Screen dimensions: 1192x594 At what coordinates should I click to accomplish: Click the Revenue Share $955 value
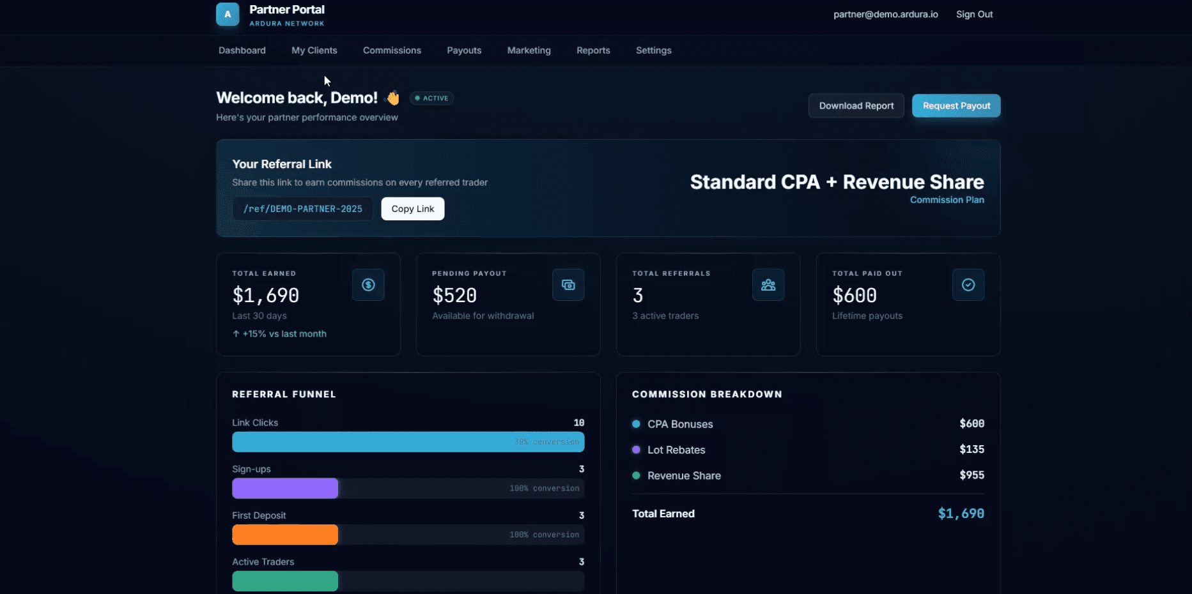[971, 475]
